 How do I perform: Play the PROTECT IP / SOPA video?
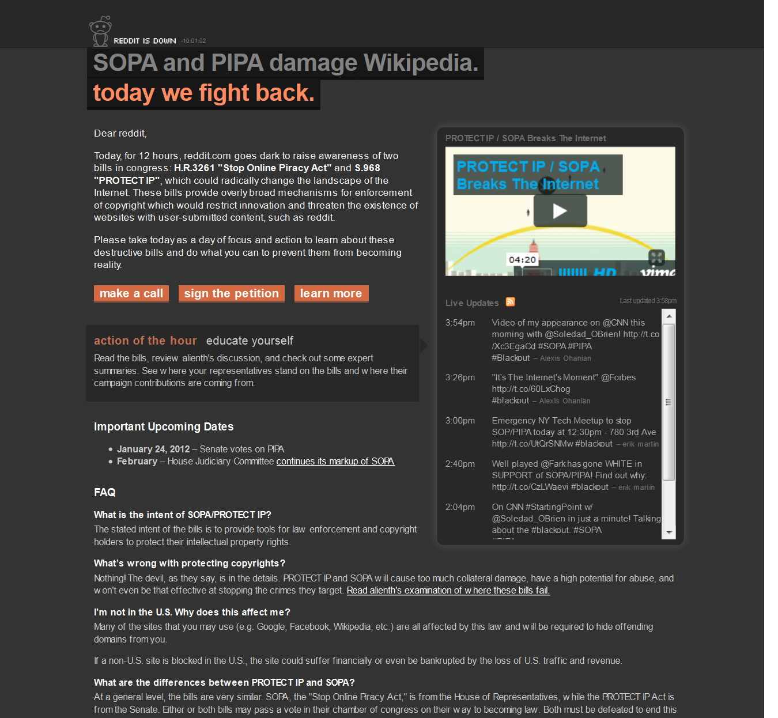(x=560, y=211)
